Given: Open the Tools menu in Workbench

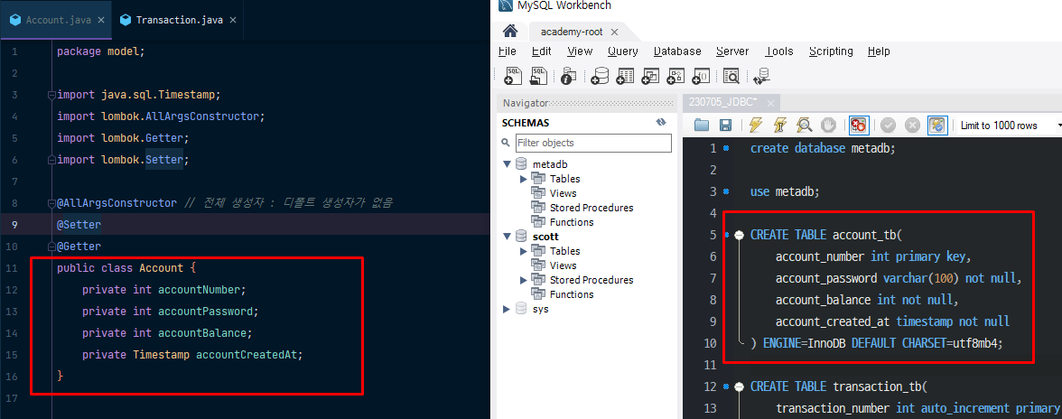Looking at the screenshot, I should [778, 51].
